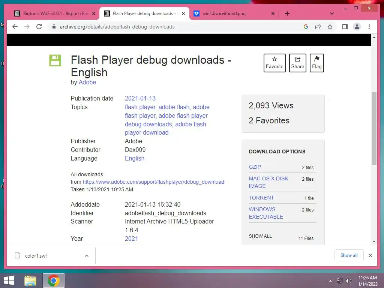Open the Adobe author link
This screenshot has width=384, height=288.
pos(87,82)
